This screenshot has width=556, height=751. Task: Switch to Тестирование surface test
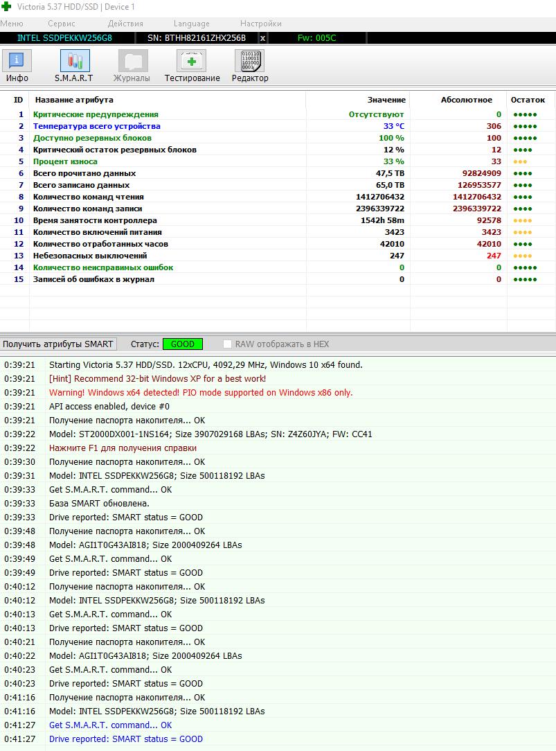[192, 66]
